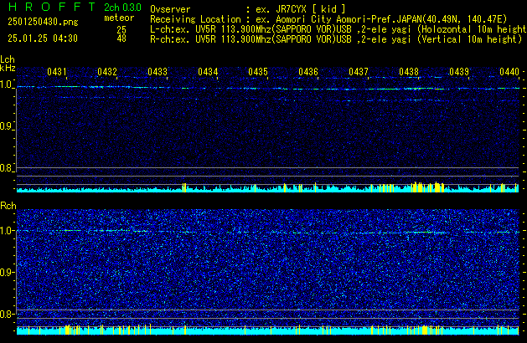Viewport: 527px width, 343px height.
Task: Click the date stamp 25.01.25 04:30
Action: click(43, 38)
